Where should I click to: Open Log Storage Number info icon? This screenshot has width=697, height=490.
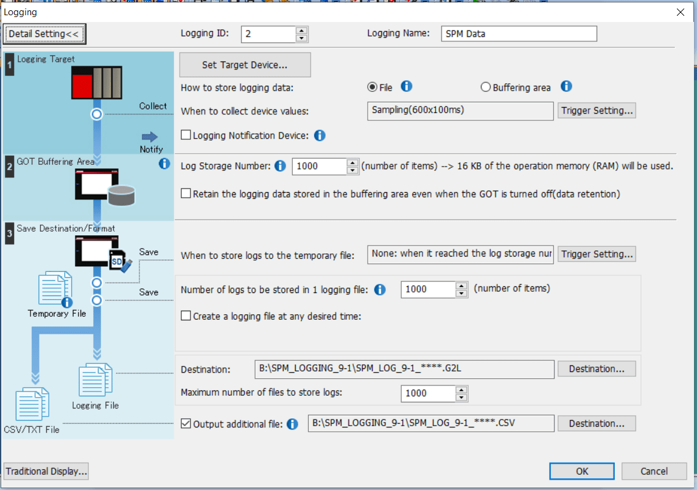279,165
